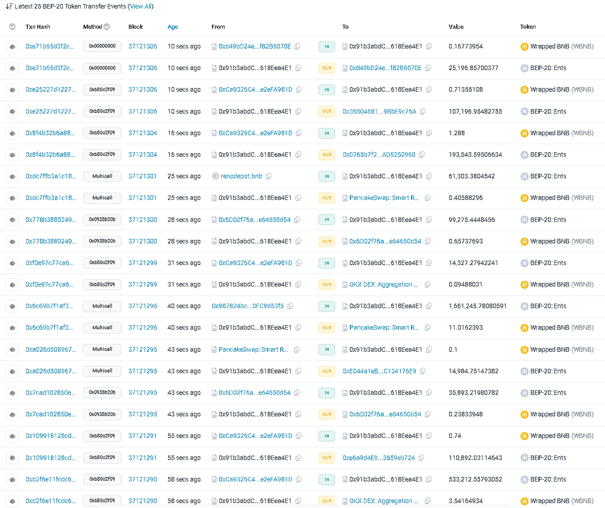Image resolution: width=605 pixels, height=508 pixels.
Task: Click 0xb80c2f09 method badge in row valued 14,327.27942241
Action: coord(102,263)
